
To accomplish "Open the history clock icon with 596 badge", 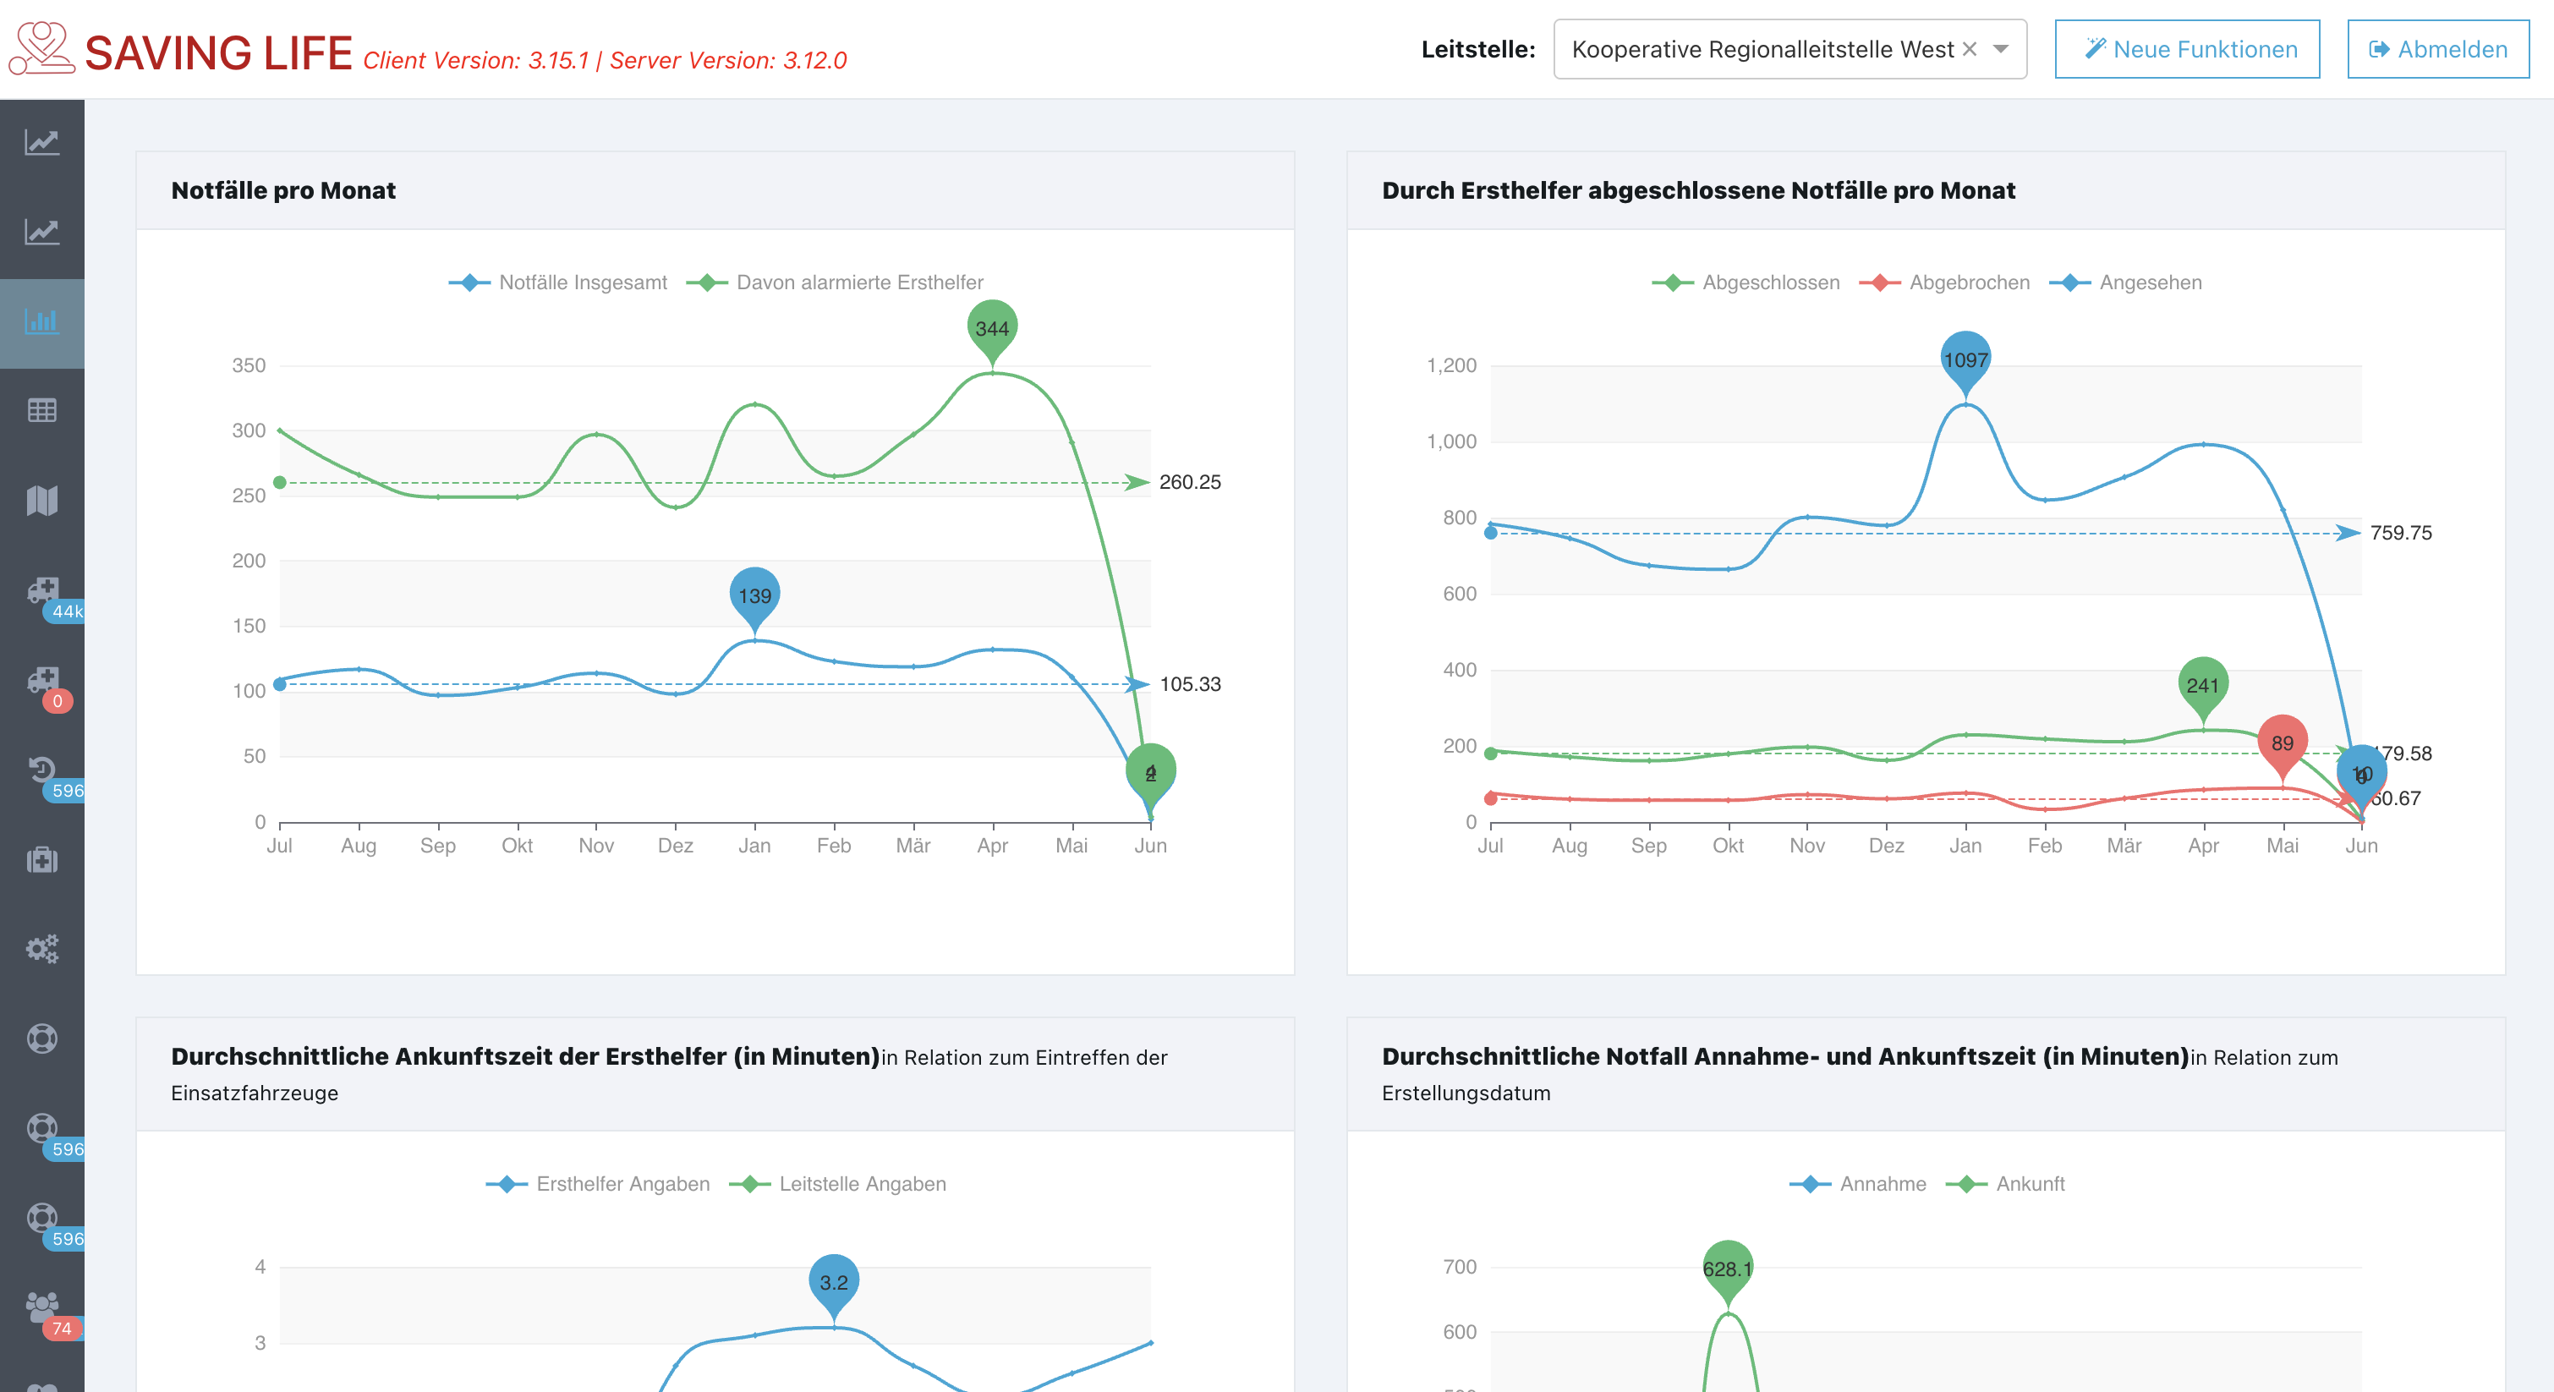I will point(41,770).
